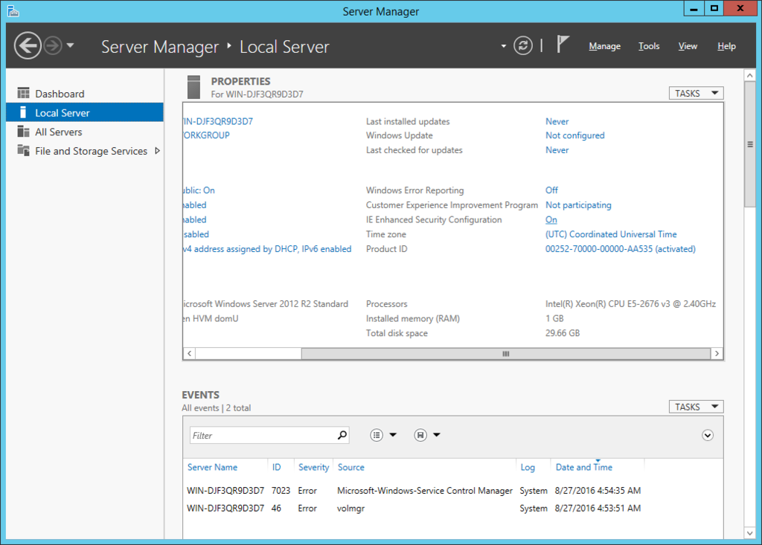Open the View menu

click(x=688, y=46)
